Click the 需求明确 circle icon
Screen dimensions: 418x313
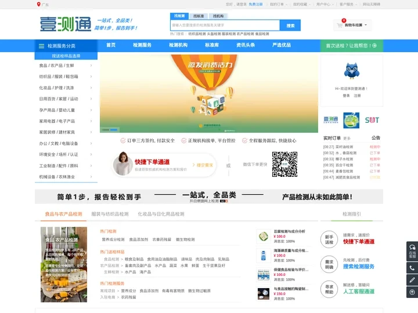(329, 264)
